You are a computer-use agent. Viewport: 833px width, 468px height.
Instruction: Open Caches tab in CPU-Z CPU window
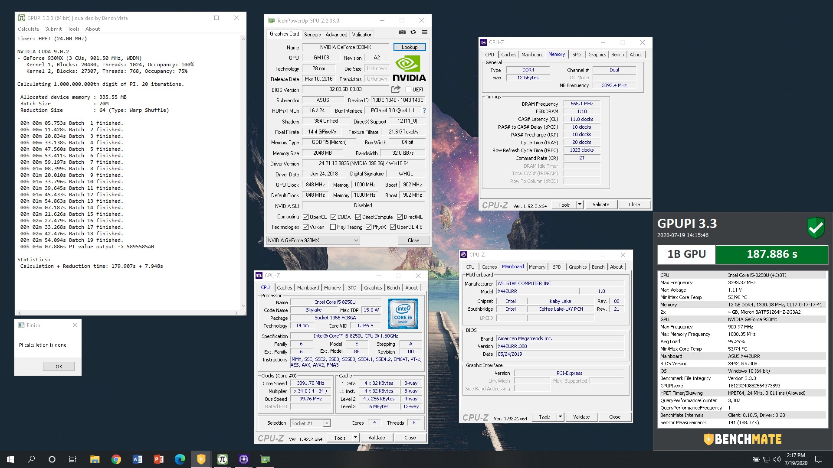click(284, 288)
